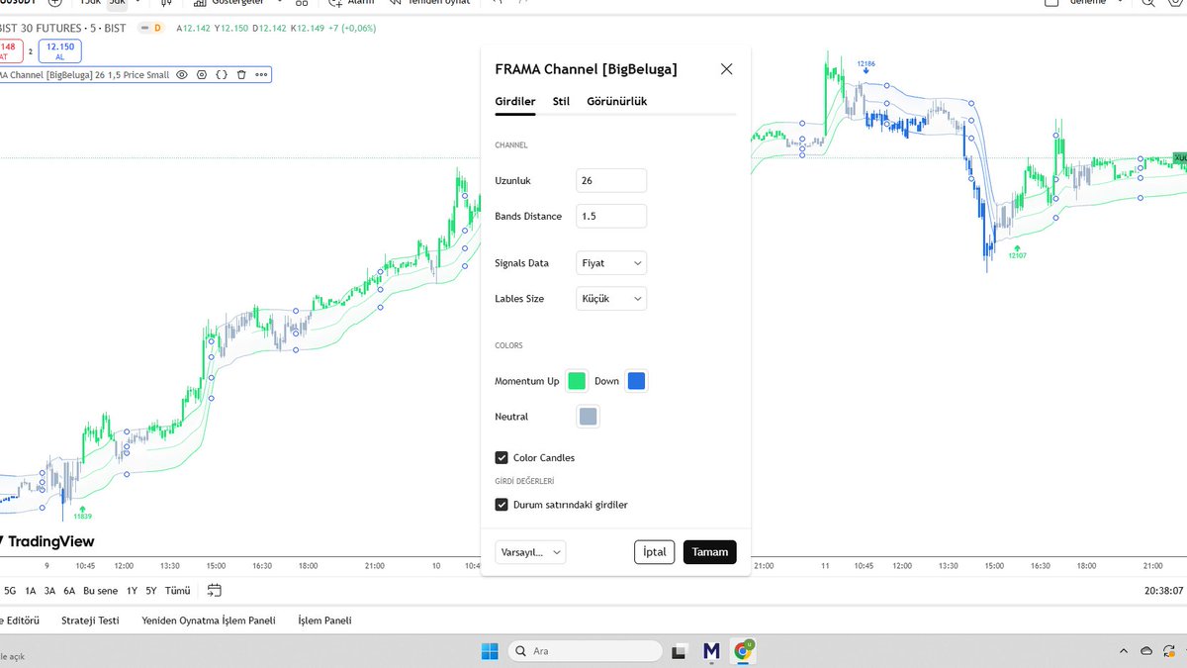Click the taskbar Ara search box
This screenshot has height=668, width=1187.
pos(584,650)
